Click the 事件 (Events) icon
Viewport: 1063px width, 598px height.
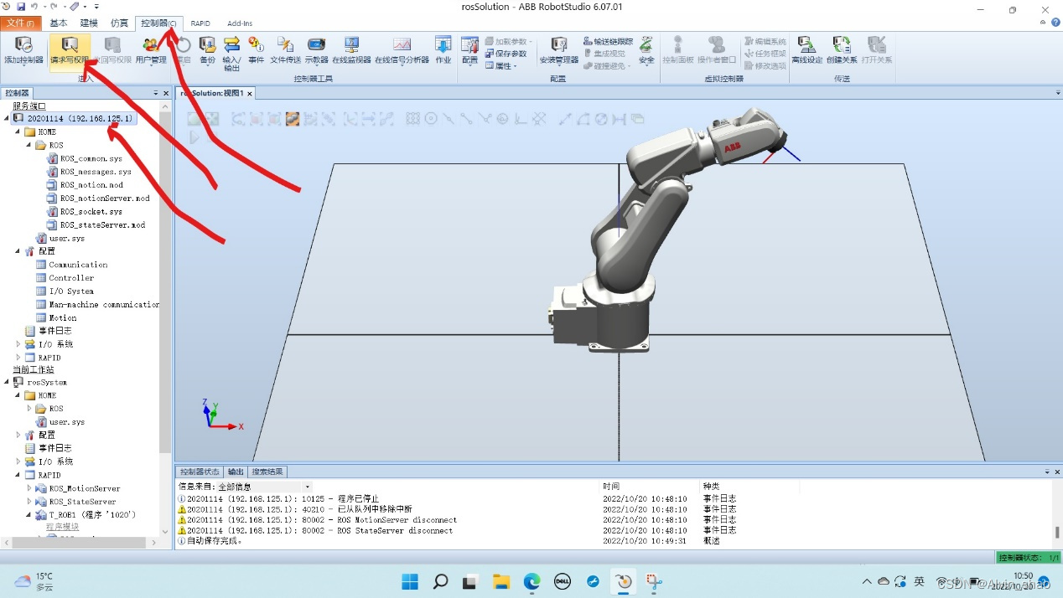[x=256, y=50]
